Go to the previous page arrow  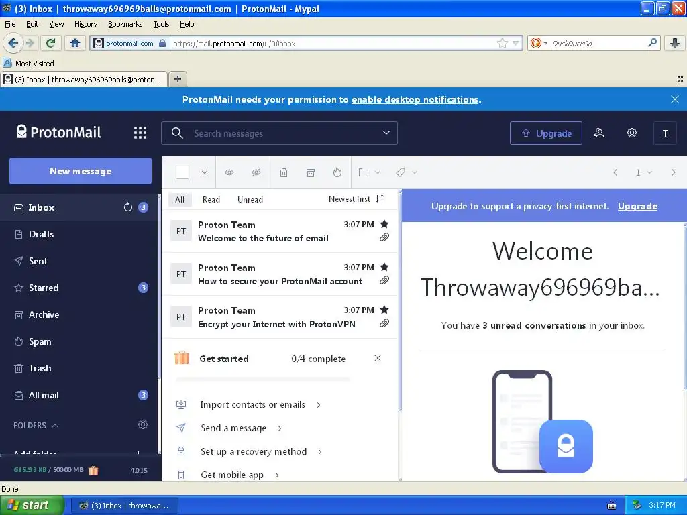(x=615, y=172)
